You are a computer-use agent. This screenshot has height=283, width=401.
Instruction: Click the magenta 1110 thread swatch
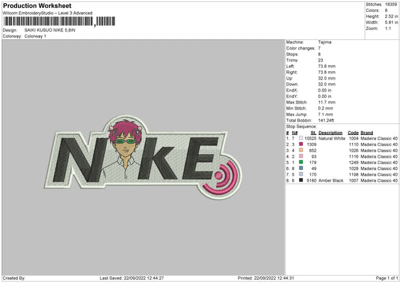coord(301,144)
